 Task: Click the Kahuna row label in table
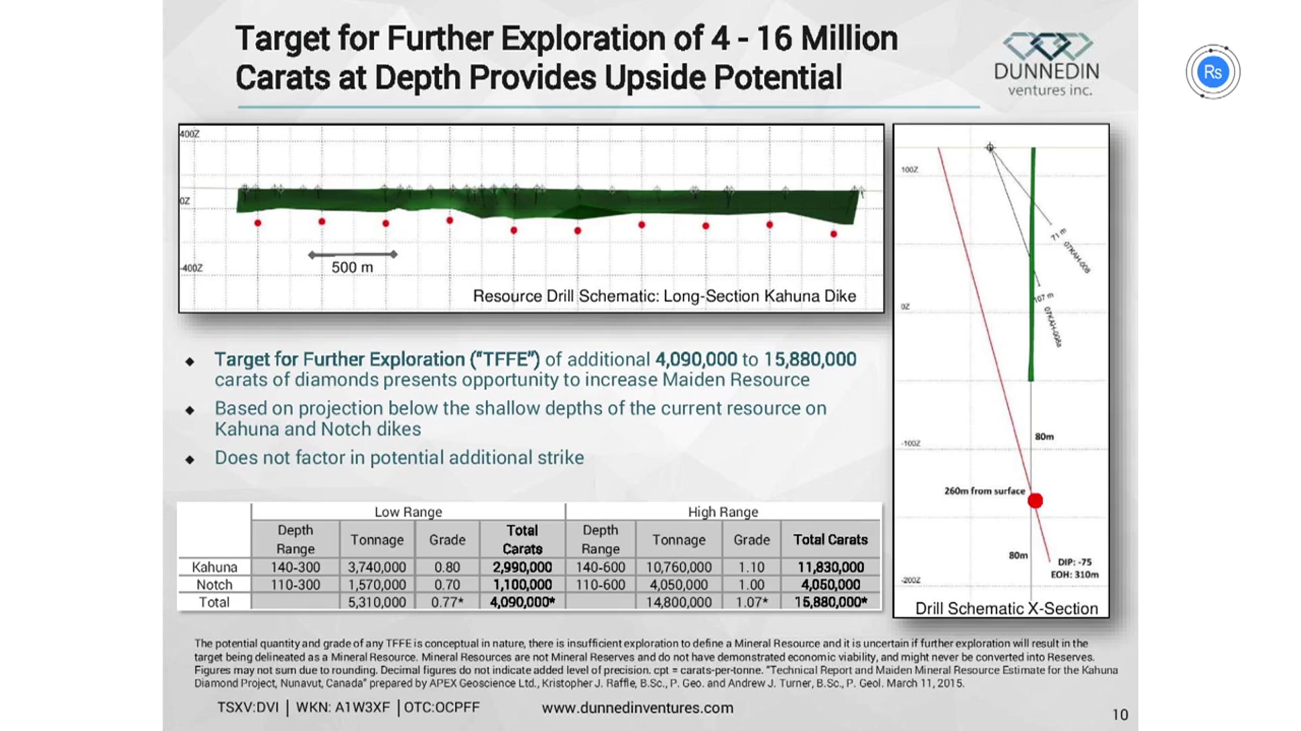point(215,567)
